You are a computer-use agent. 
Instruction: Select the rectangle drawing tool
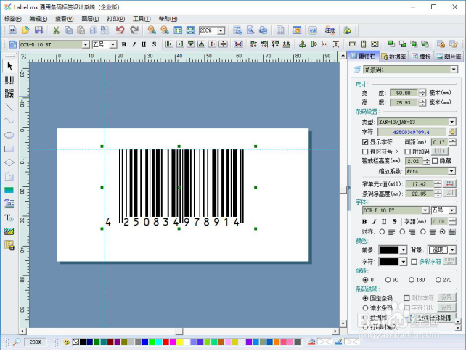click(x=9, y=149)
